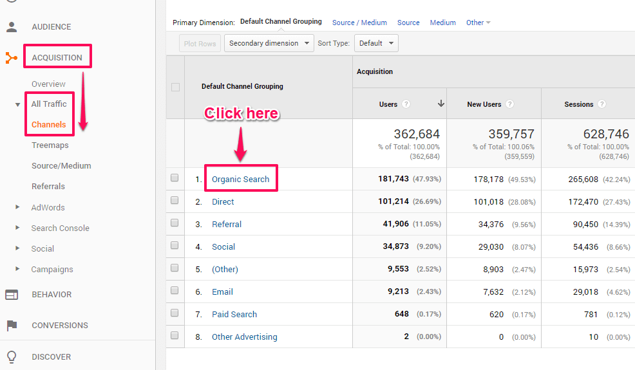Click the Behavior window icon
635x370 pixels.
pyautogui.click(x=12, y=295)
